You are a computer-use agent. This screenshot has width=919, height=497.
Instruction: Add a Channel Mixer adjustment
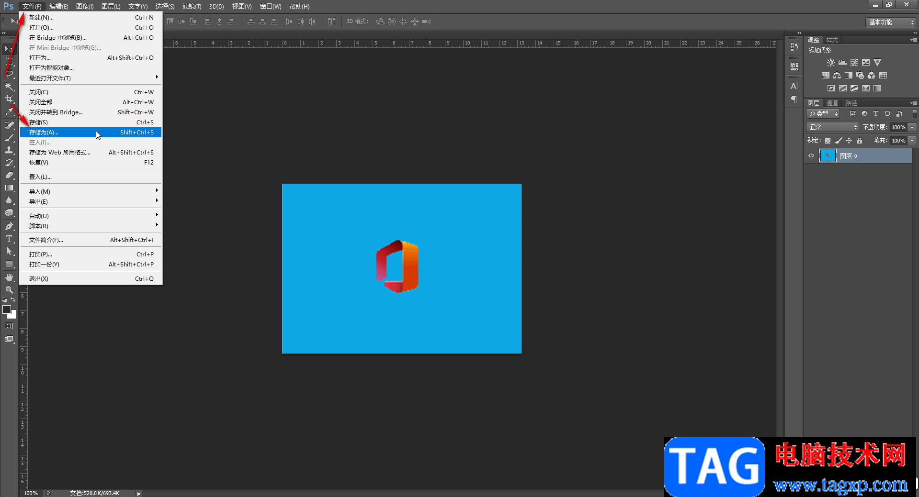[872, 76]
